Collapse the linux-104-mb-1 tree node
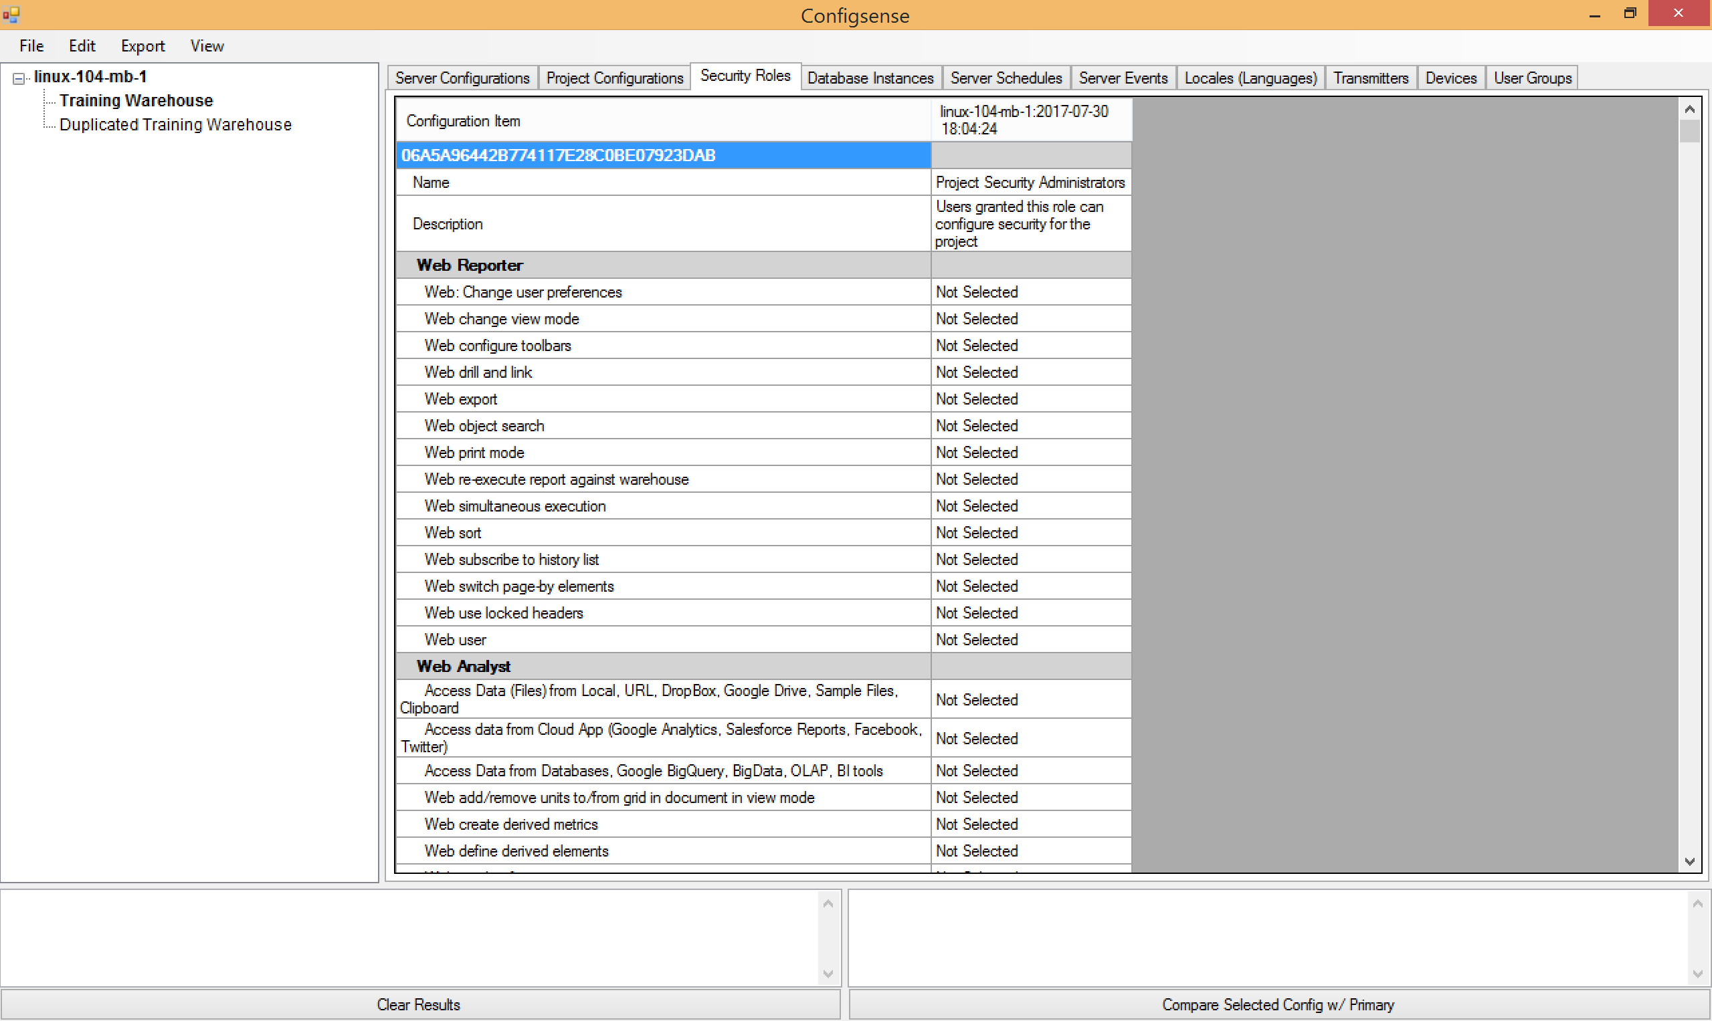The width and height of the screenshot is (1712, 1021). point(19,78)
